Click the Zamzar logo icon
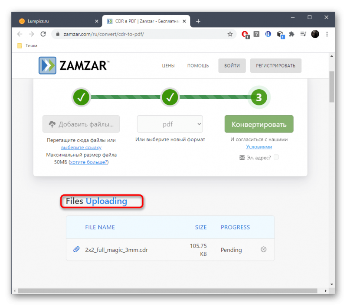The height and width of the screenshot is (306, 347). tap(47, 65)
